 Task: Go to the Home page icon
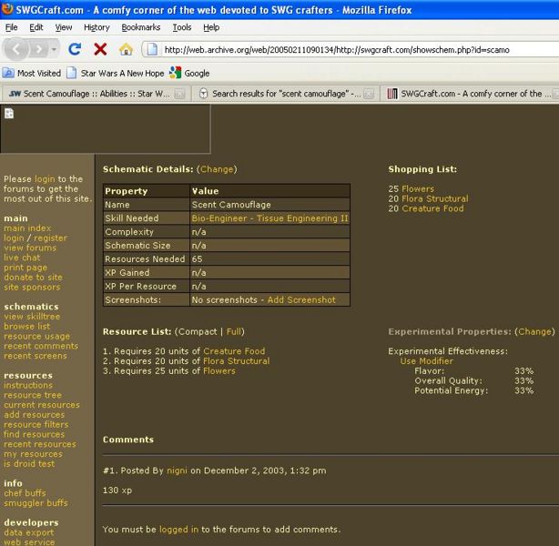click(126, 49)
